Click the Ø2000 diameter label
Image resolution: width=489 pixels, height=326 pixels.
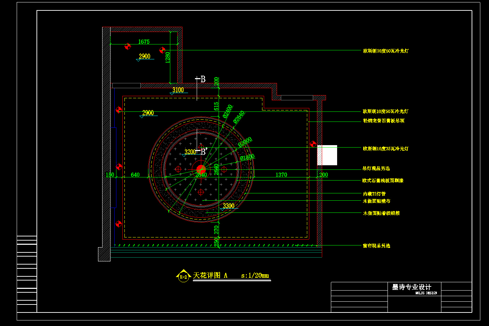(x=245, y=142)
